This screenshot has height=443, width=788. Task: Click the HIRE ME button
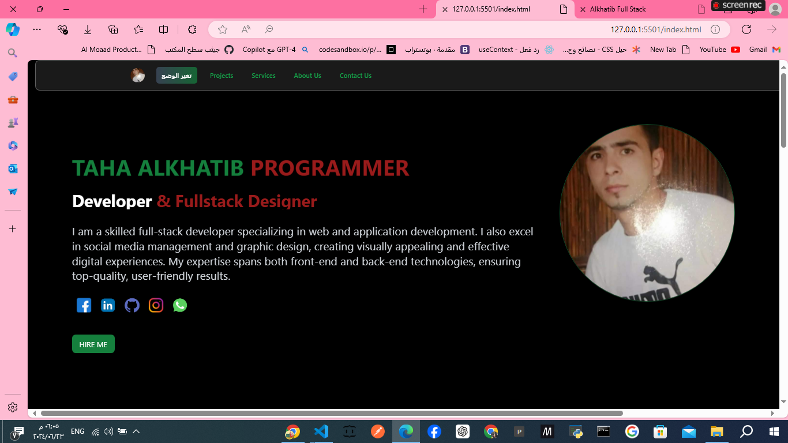(93, 344)
